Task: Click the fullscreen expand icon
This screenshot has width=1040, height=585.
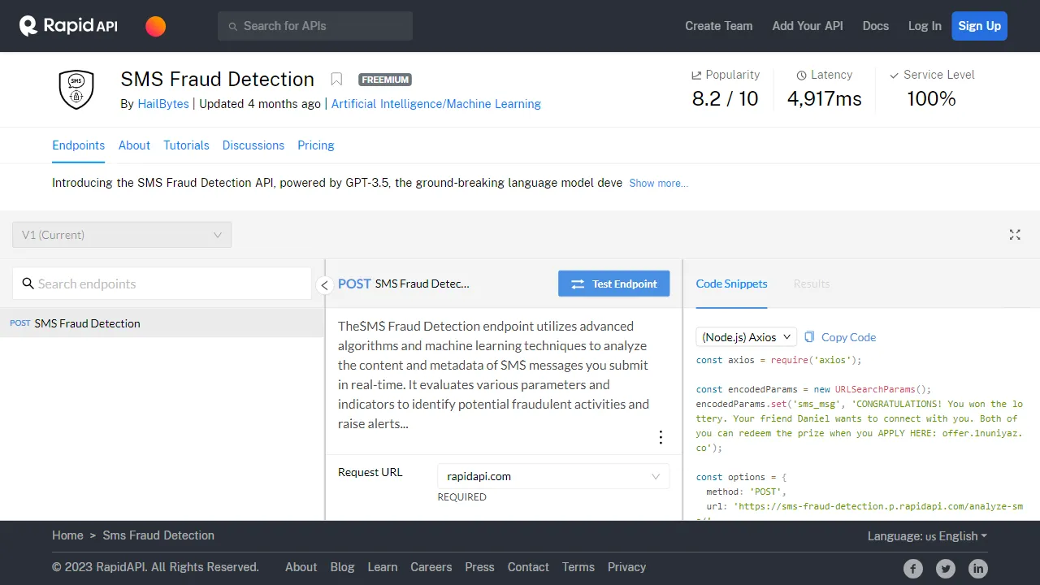Action: (x=1015, y=235)
